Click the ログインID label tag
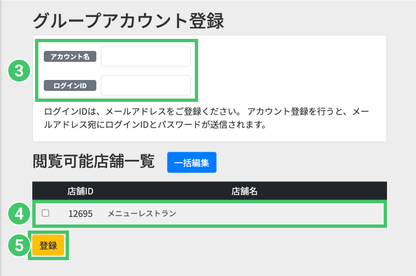 (x=70, y=85)
